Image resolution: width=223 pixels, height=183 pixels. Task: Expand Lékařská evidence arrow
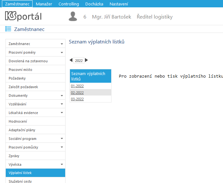(62, 113)
